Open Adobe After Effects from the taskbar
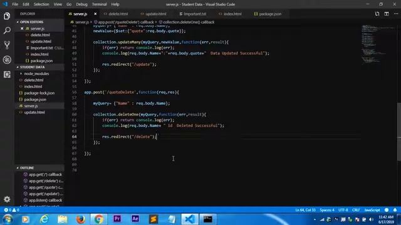 click(x=135, y=219)
